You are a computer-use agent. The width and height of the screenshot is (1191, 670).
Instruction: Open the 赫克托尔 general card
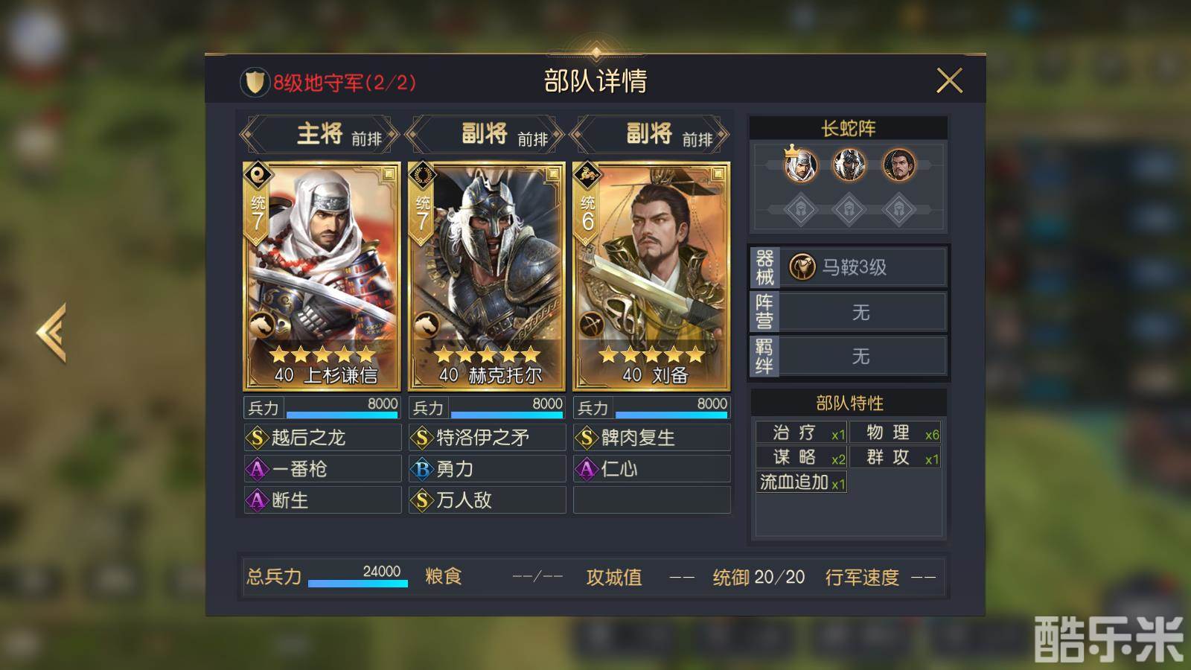pyautogui.click(x=487, y=276)
